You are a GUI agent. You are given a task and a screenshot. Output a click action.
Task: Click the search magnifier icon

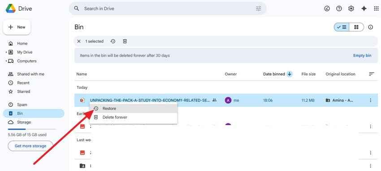pyautogui.click(x=77, y=8)
